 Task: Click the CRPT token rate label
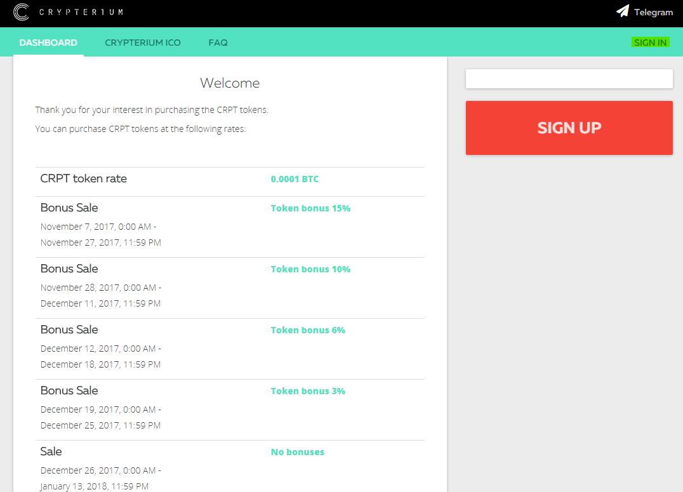click(84, 178)
